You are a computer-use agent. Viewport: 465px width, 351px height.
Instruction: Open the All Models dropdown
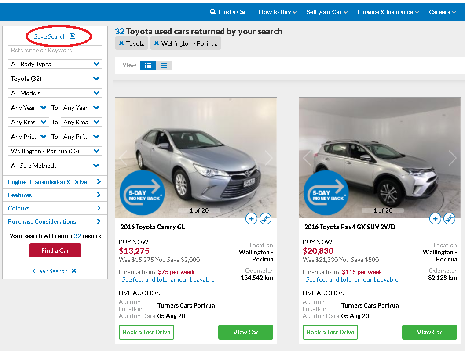click(x=55, y=93)
